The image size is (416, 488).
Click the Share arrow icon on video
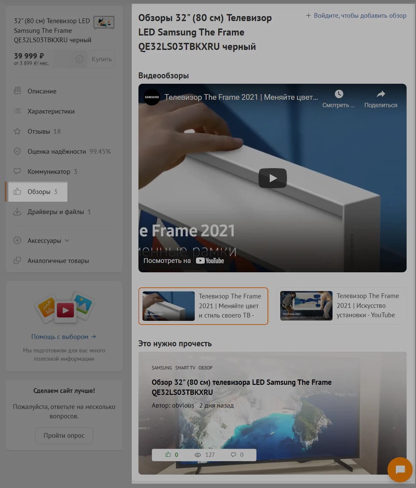tap(380, 94)
